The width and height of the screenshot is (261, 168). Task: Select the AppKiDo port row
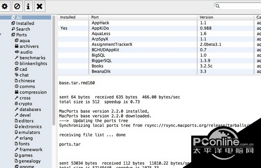(x=159, y=28)
